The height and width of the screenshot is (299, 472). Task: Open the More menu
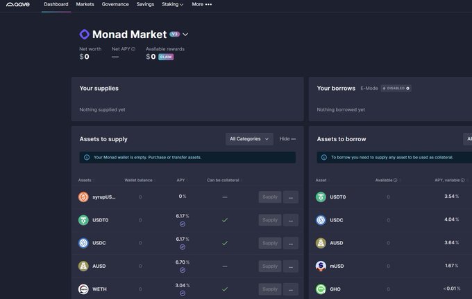click(202, 4)
